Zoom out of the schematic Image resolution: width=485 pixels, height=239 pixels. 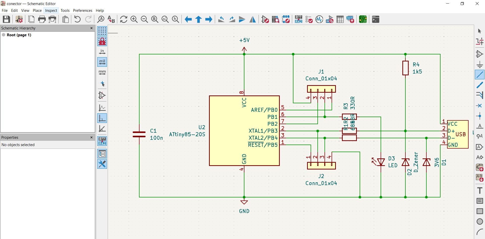144,19
